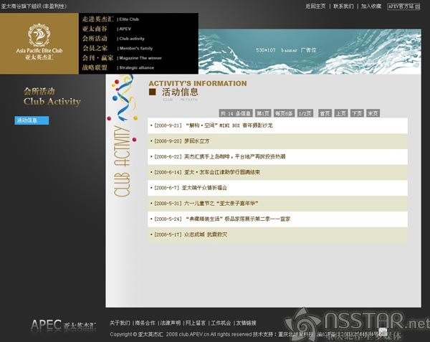Jump to last page with 末页
The height and width of the screenshot is (342, 430).
click(373, 113)
